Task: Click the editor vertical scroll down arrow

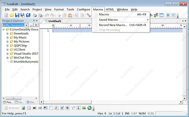Action: click(x=185, y=98)
